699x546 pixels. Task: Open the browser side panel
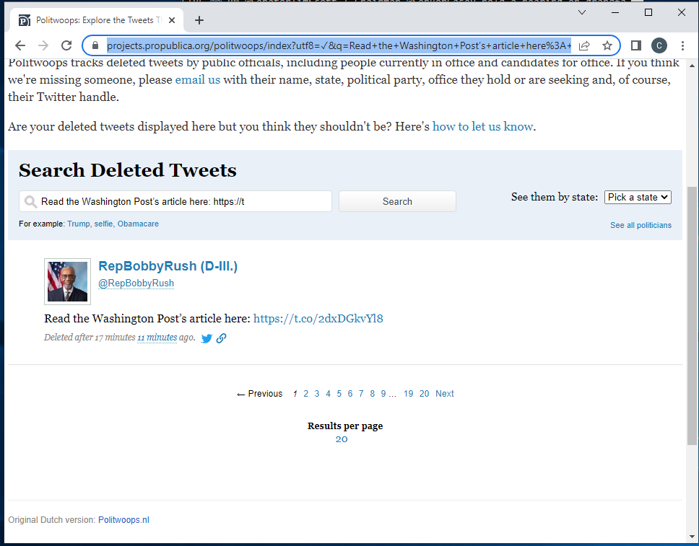coord(636,45)
